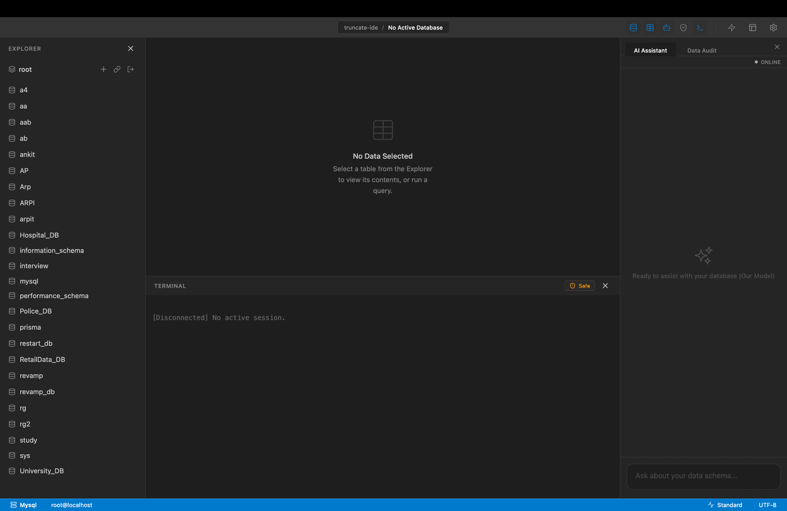Select the study database
This screenshot has height=511, width=787.
pyautogui.click(x=72, y=440)
